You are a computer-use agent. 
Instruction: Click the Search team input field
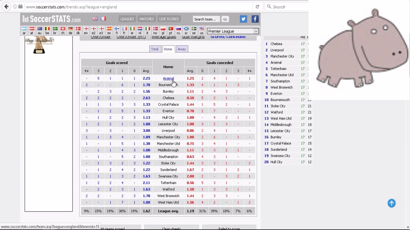pos(206,19)
